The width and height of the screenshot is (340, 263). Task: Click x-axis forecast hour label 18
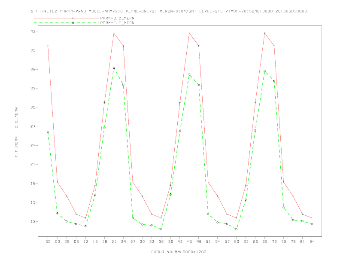pos(104,242)
